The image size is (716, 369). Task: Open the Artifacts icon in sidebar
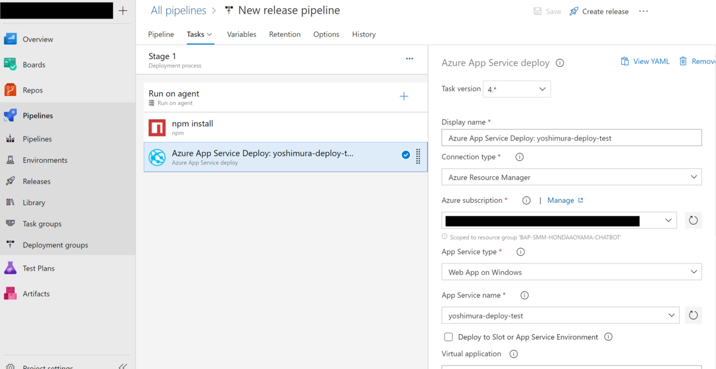(x=10, y=293)
